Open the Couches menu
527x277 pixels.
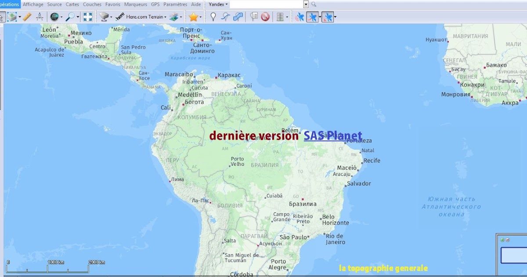pyautogui.click(x=92, y=4)
